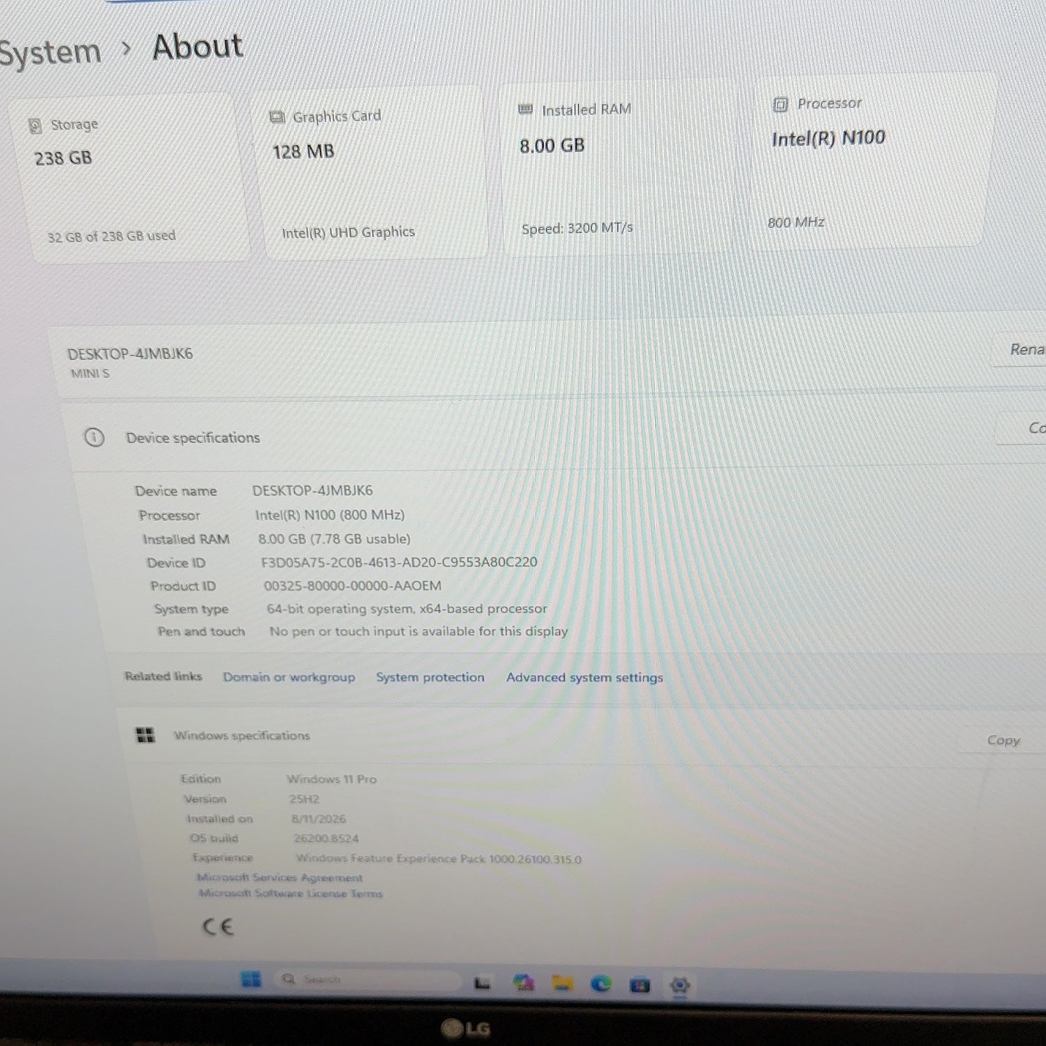Click the MINI S model label
The image size is (1046, 1046).
pyautogui.click(x=90, y=374)
